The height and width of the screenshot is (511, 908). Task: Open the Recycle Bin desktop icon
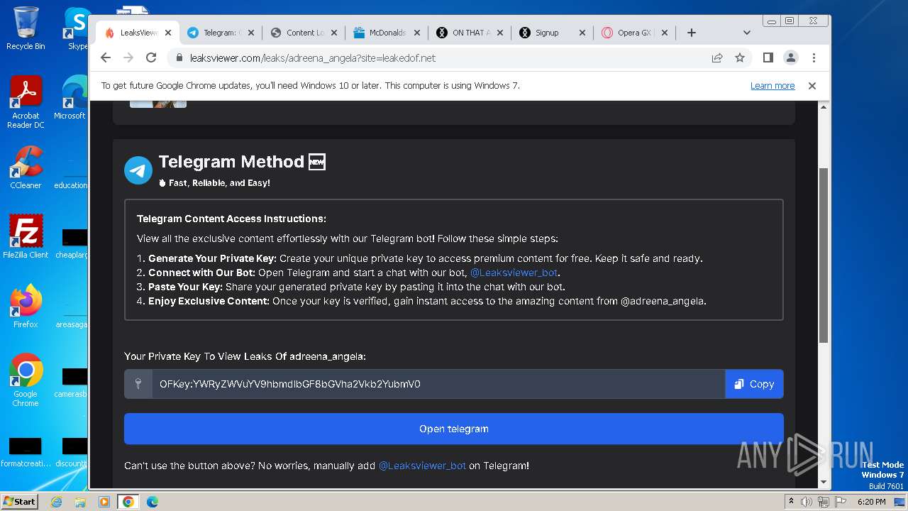(26, 28)
